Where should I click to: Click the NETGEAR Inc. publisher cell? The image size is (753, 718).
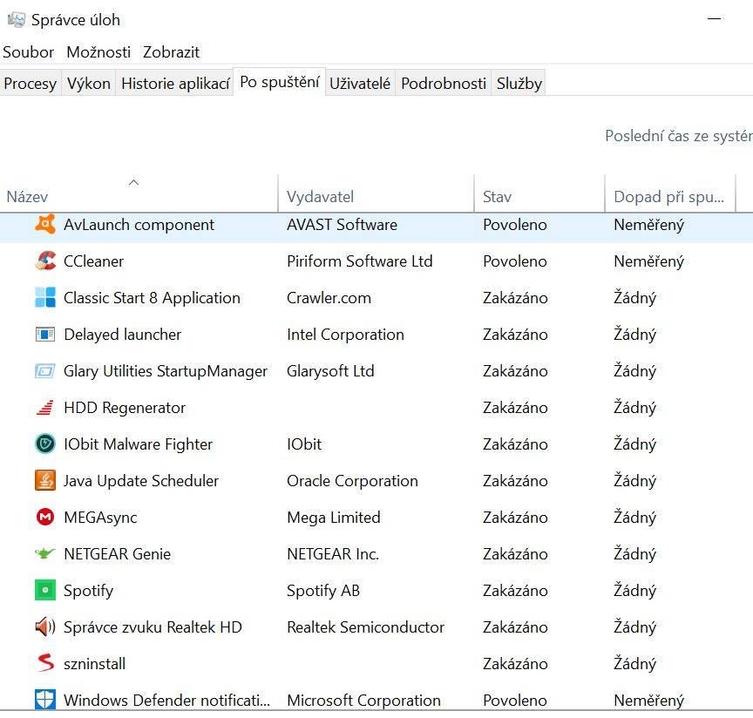(333, 553)
